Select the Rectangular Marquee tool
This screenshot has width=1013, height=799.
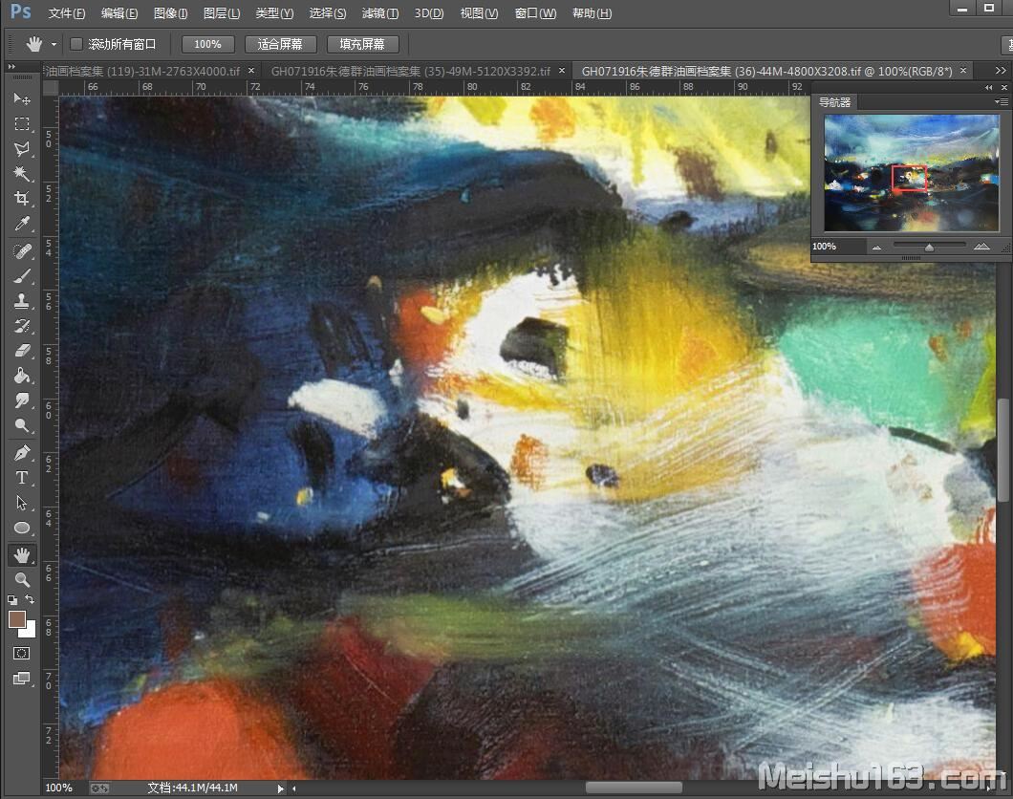(22, 124)
